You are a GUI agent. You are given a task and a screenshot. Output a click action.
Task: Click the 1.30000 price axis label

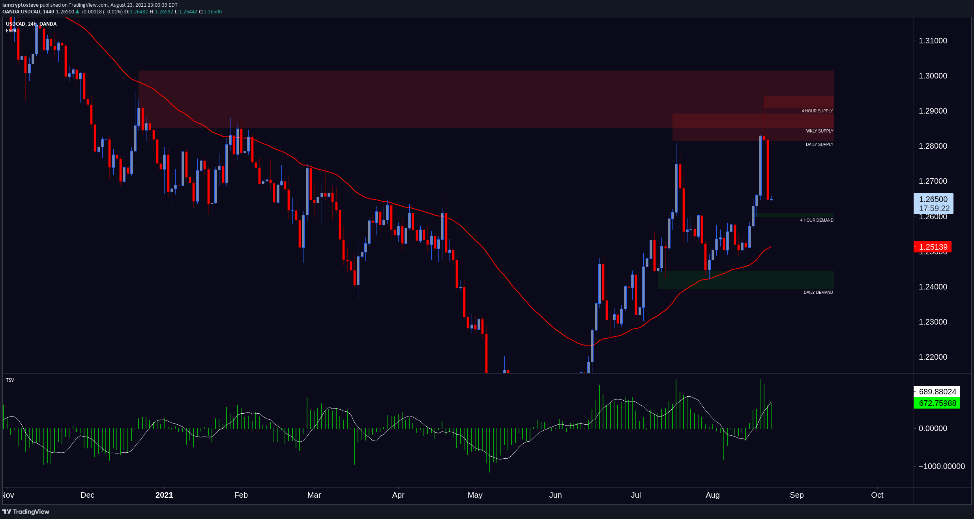933,76
